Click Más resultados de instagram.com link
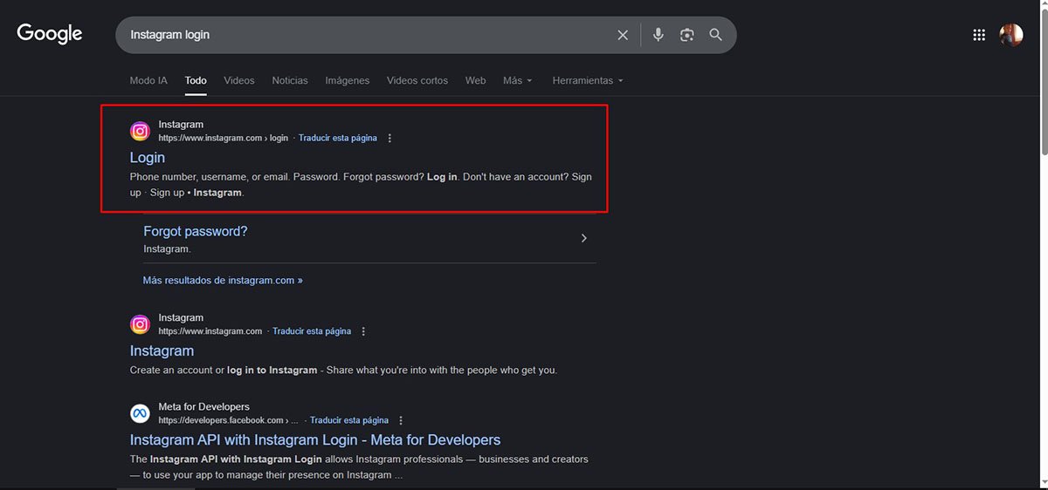This screenshot has width=1048, height=490. click(223, 281)
